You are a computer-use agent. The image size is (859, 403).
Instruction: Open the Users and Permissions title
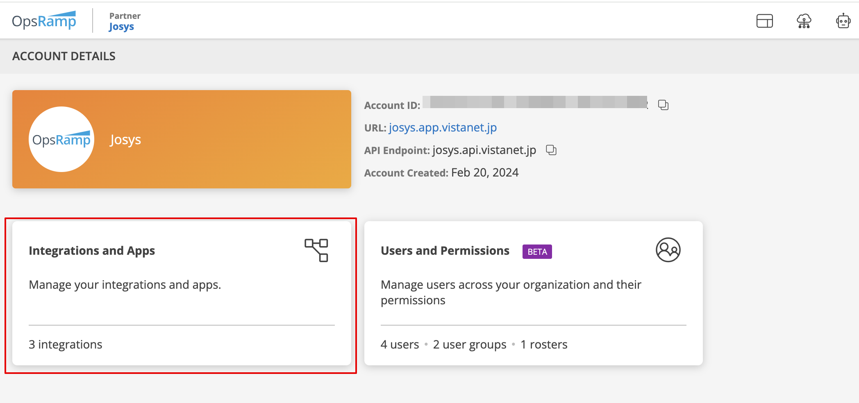pyautogui.click(x=445, y=251)
